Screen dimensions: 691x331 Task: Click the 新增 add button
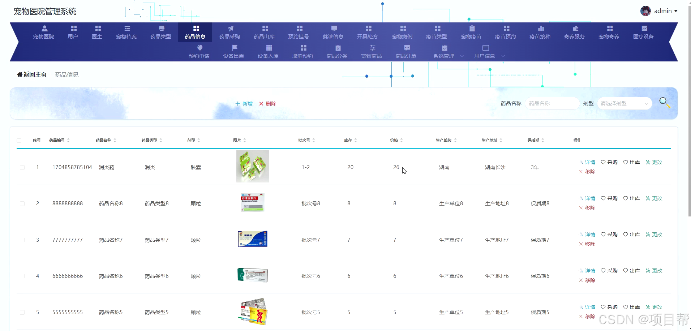244,104
